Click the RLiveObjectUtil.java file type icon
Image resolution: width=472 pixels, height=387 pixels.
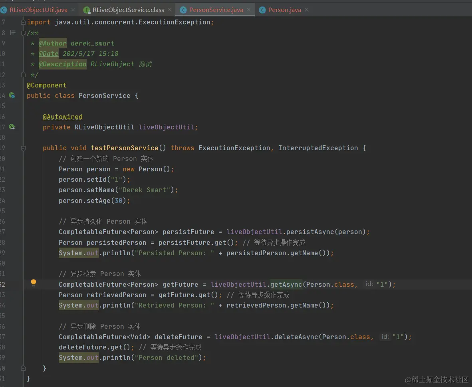pos(4,10)
